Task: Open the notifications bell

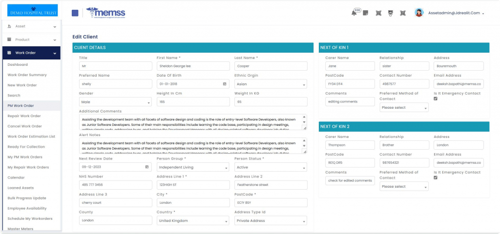Action: 354,13
